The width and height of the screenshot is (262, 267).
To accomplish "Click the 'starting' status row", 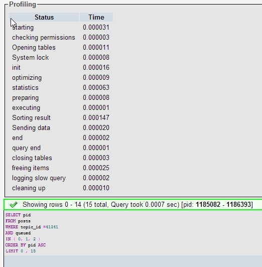I will [61, 28].
